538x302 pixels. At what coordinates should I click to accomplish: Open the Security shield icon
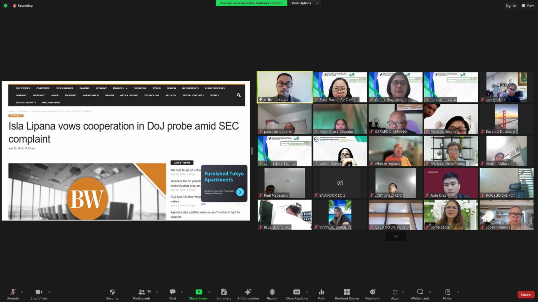[x=112, y=292]
